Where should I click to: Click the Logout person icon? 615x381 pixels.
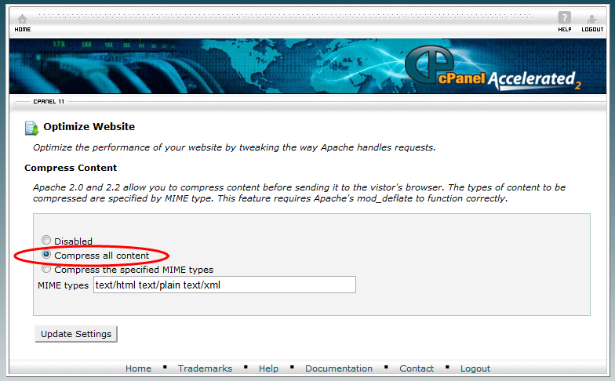(591, 19)
